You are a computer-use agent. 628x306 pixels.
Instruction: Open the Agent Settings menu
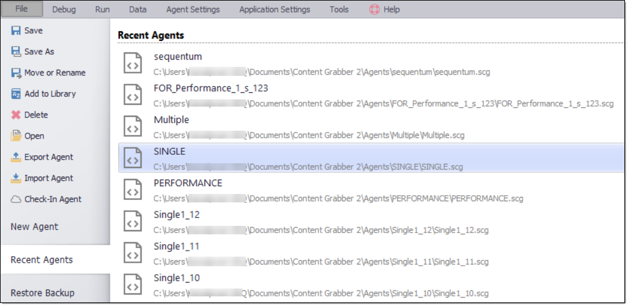coord(193,10)
